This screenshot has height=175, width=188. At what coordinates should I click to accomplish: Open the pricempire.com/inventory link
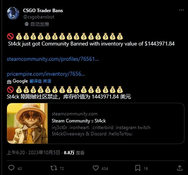click(x=46, y=74)
